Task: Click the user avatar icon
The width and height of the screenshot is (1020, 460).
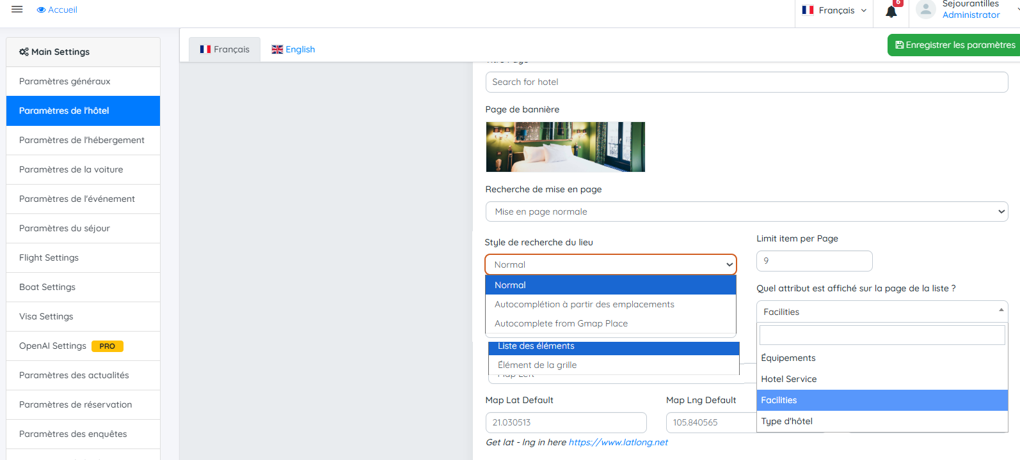Action: coord(925,10)
